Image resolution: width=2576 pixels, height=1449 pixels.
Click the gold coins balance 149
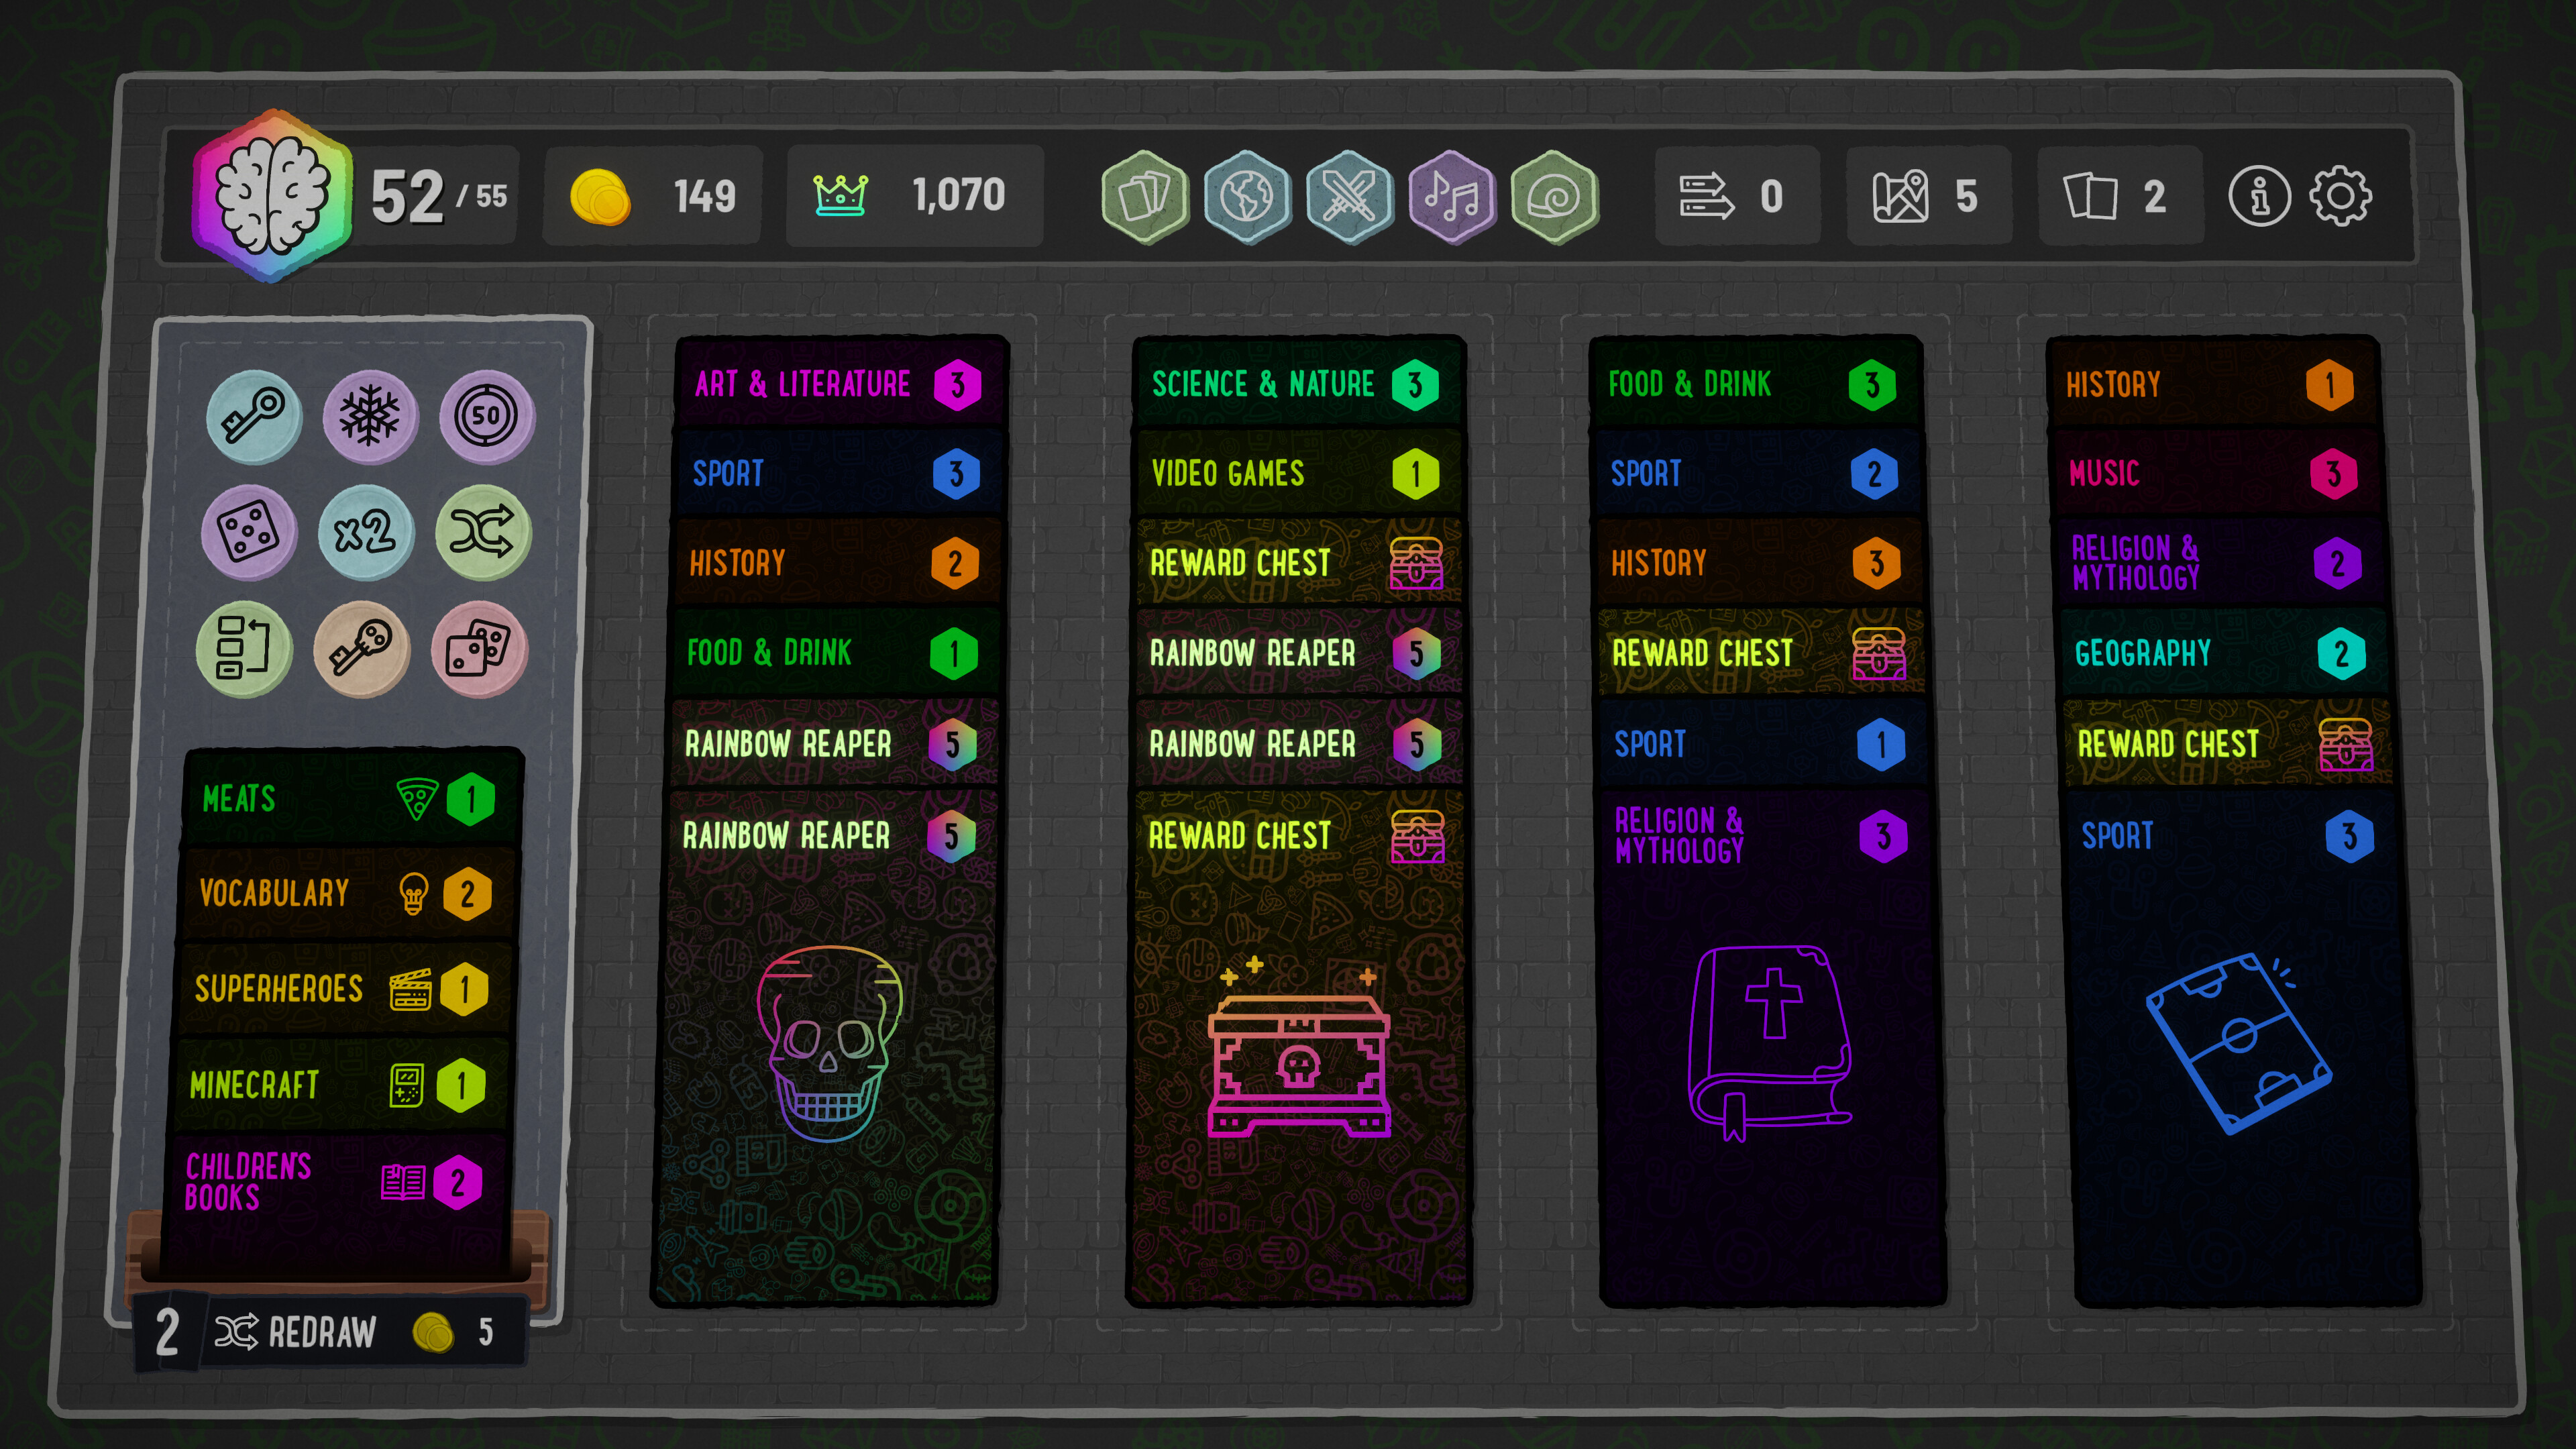pos(652,196)
